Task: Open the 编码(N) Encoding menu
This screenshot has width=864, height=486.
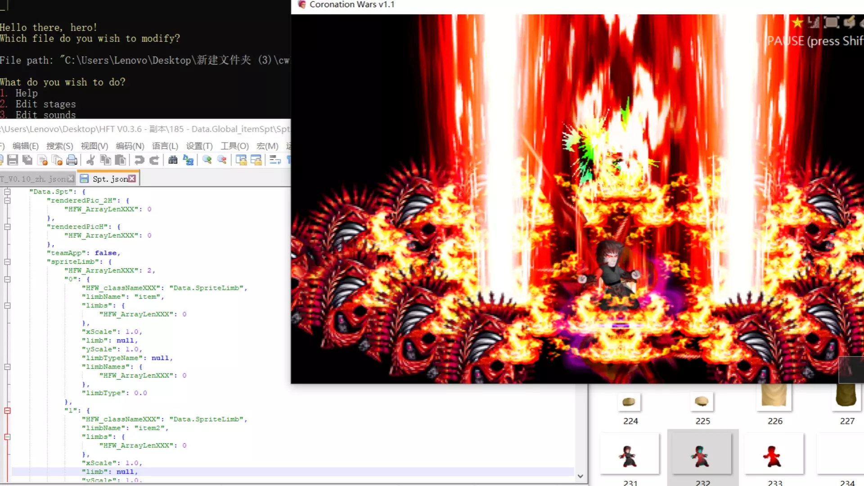Action: (x=130, y=146)
